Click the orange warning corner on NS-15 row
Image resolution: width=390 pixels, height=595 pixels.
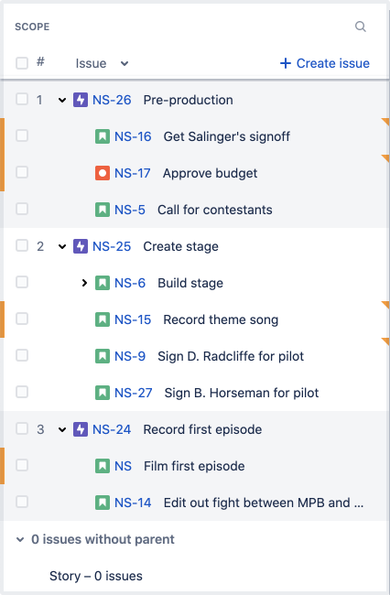385,304
